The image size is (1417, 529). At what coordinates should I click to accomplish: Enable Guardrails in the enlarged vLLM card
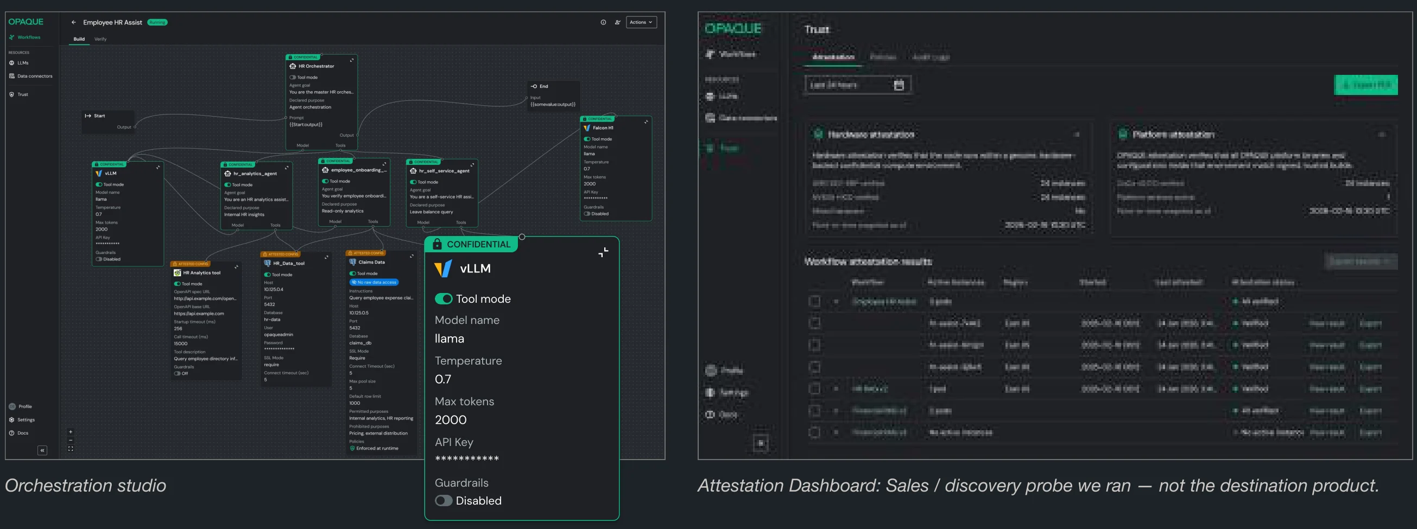coord(444,500)
